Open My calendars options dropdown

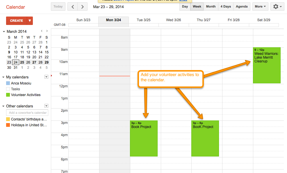coord(46,77)
